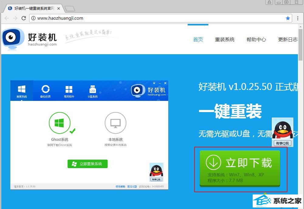Viewport: 304px width, 209px height.
Task: Reload the page with refresh icon
Action: click(24, 18)
